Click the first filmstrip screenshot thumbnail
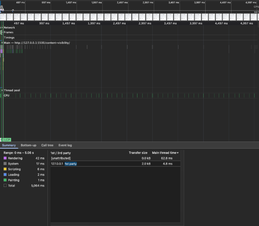The image size is (259, 226). point(3,17)
